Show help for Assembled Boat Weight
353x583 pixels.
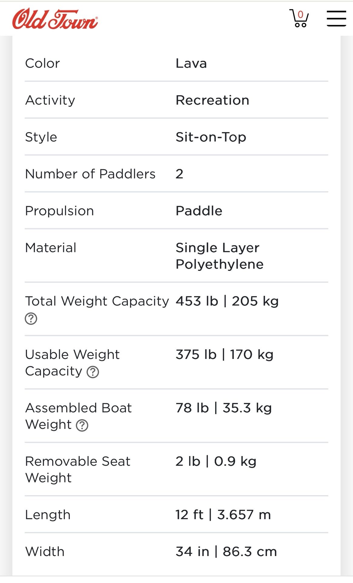[x=82, y=425]
